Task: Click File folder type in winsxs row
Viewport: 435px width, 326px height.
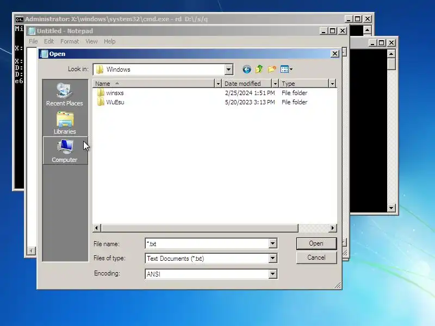Action: click(x=294, y=93)
